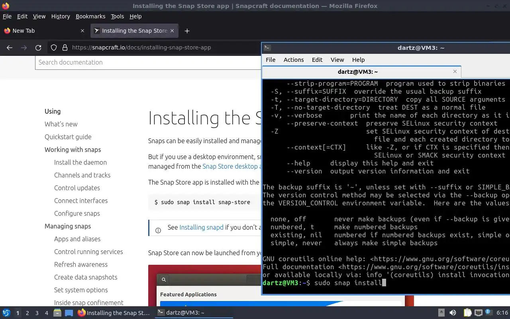Image resolution: width=510 pixels, height=319 pixels.
Task: Switch to workspace 2
Action: (27, 313)
